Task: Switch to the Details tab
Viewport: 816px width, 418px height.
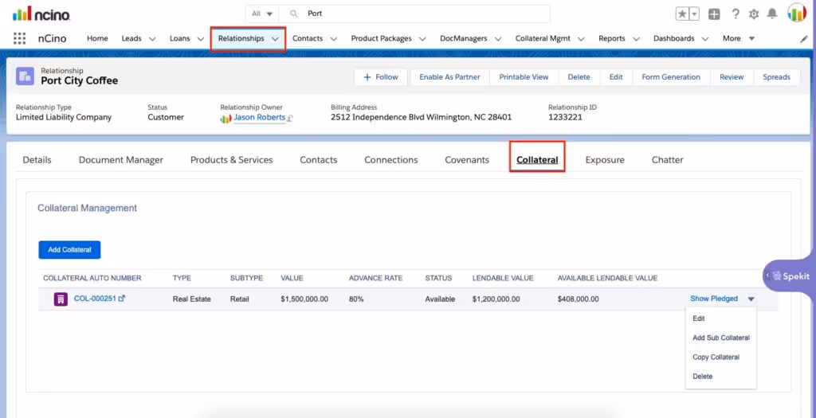Action: pos(37,160)
